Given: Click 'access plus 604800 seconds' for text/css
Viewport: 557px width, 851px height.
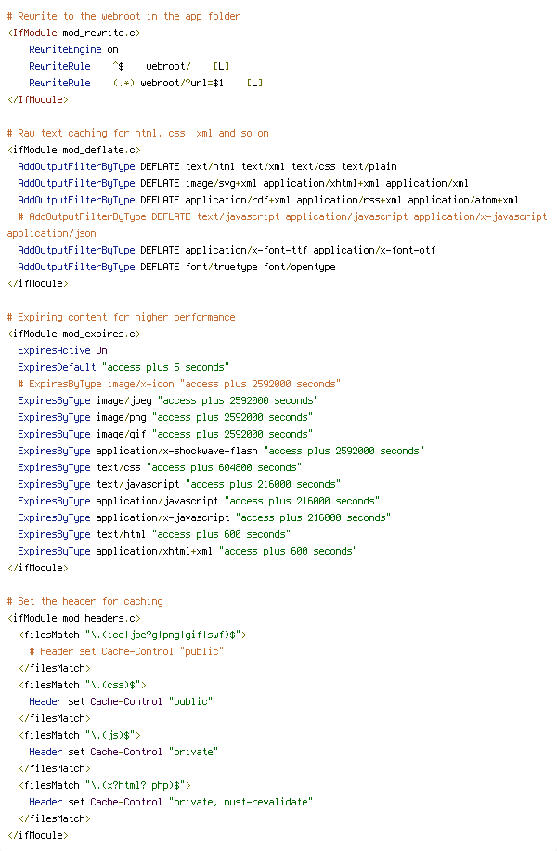Looking at the screenshot, I should 224,468.
